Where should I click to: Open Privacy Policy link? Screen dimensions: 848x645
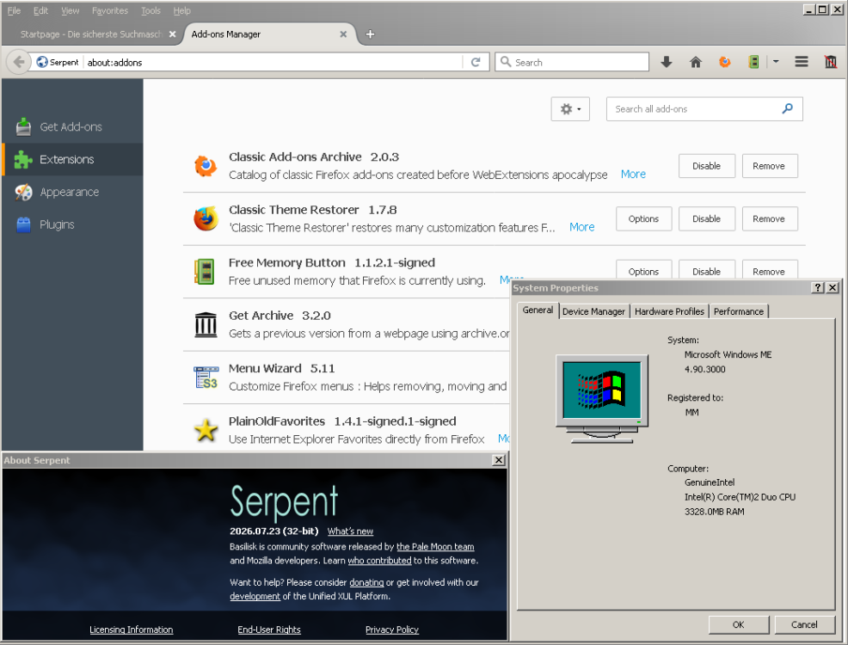(x=392, y=630)
